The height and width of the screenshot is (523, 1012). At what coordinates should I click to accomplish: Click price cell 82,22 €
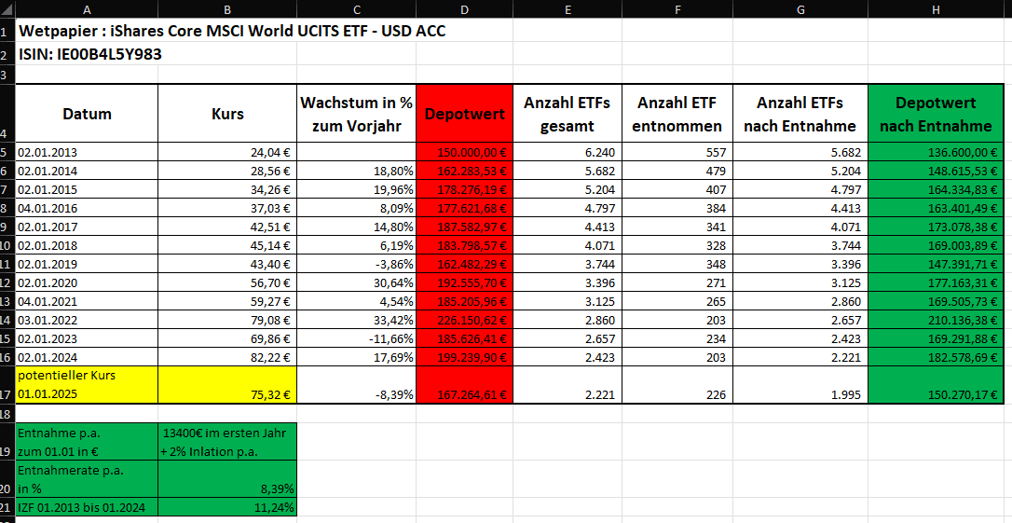(227, 358)
